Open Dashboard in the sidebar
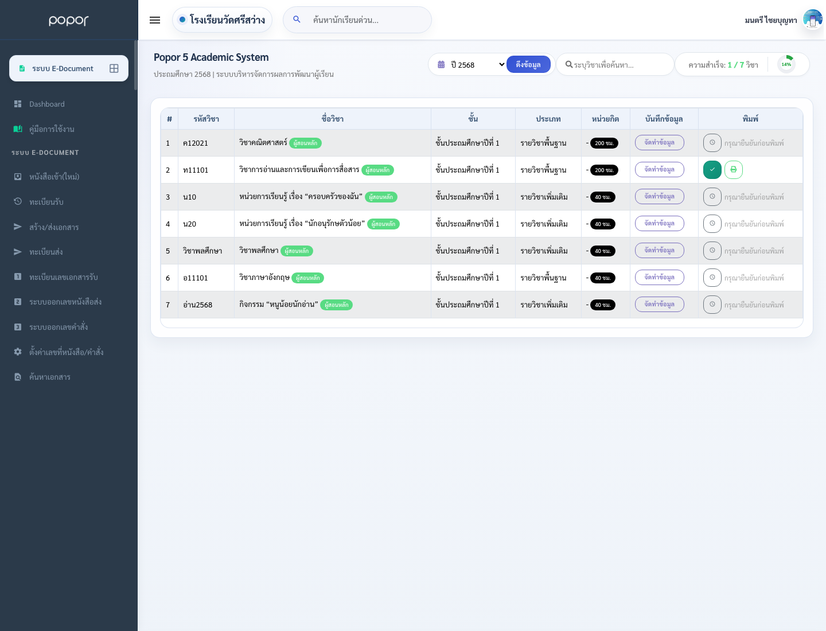The height and width of the screenshot is (631, 826). (46, 104)
